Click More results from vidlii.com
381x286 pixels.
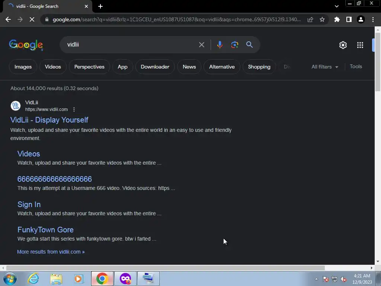click(x=51, y=252)
